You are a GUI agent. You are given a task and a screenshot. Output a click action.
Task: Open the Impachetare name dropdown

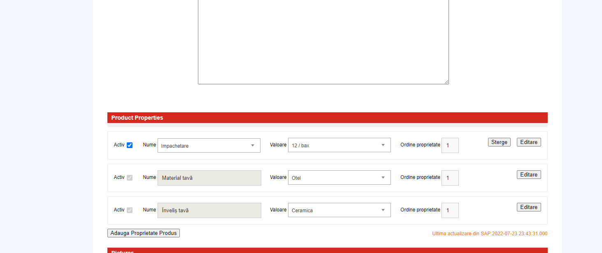(209, 146)
